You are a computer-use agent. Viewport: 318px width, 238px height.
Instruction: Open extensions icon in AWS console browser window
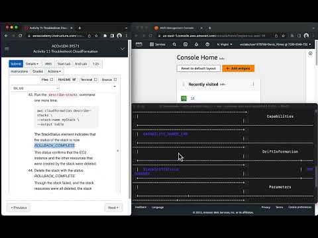click(292, 36)
